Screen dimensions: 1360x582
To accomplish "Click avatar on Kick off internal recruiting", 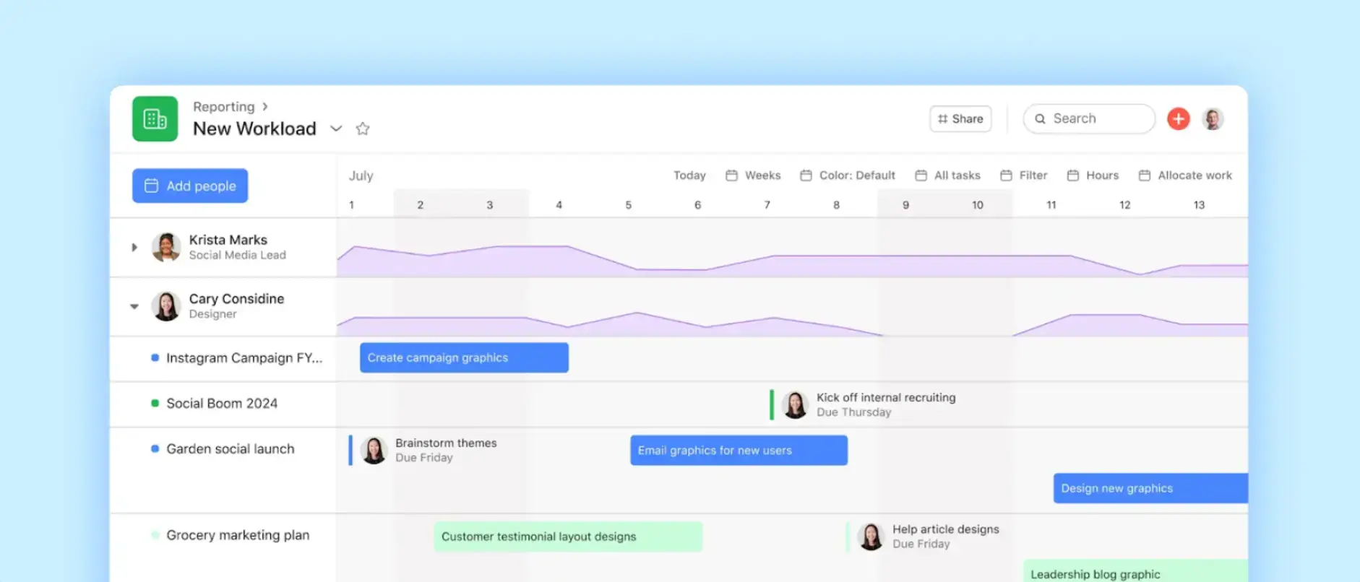I will pyautogui.click(x=795, y=405).
